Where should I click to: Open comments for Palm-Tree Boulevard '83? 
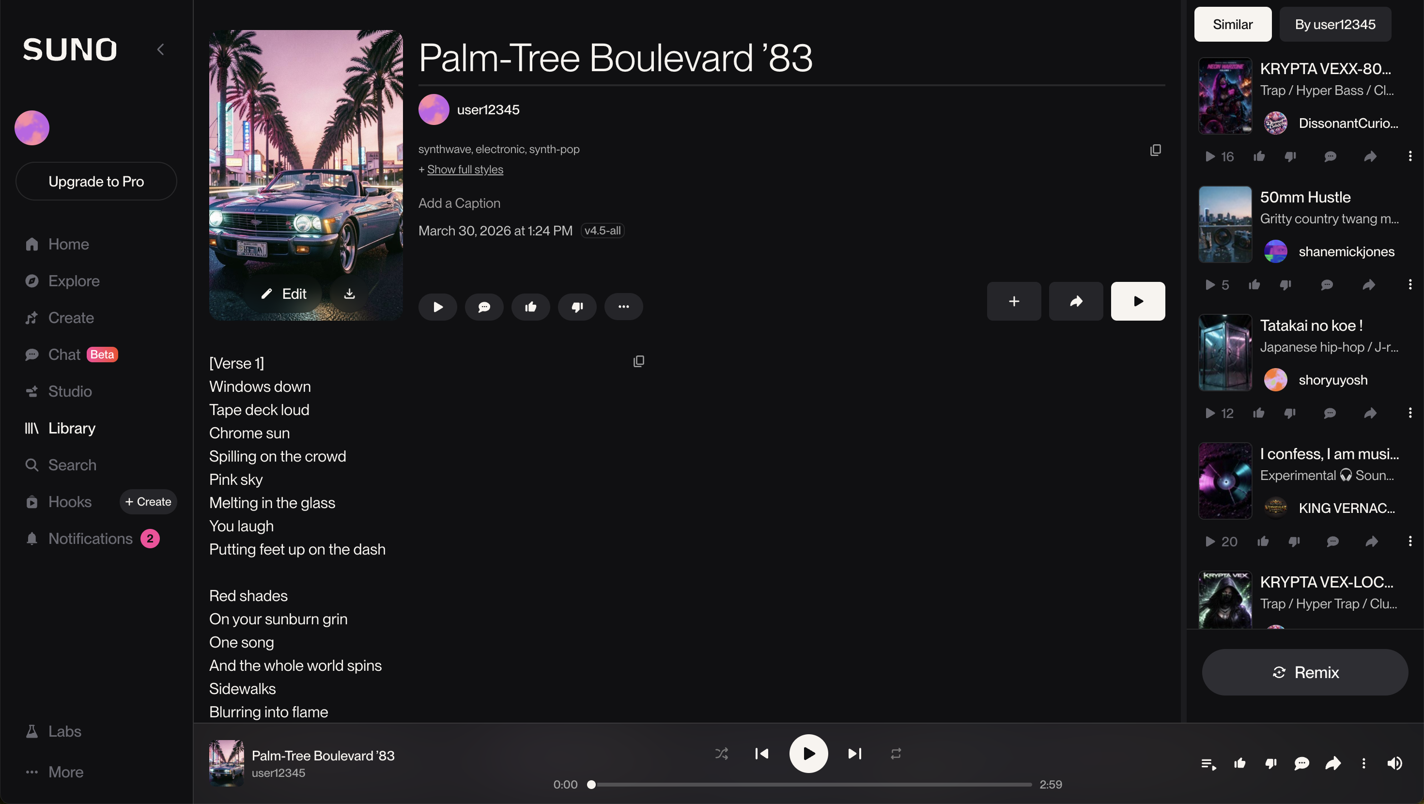tap(484, 307)
